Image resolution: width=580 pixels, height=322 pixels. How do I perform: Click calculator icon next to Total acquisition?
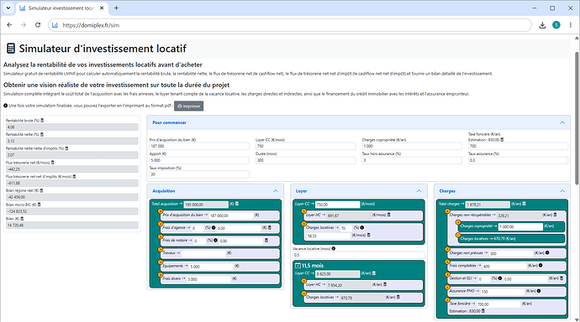tap(237, 204)
